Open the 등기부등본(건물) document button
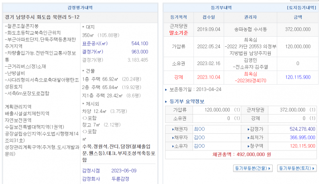The image size is (319, 184). (x=253, y=168)
